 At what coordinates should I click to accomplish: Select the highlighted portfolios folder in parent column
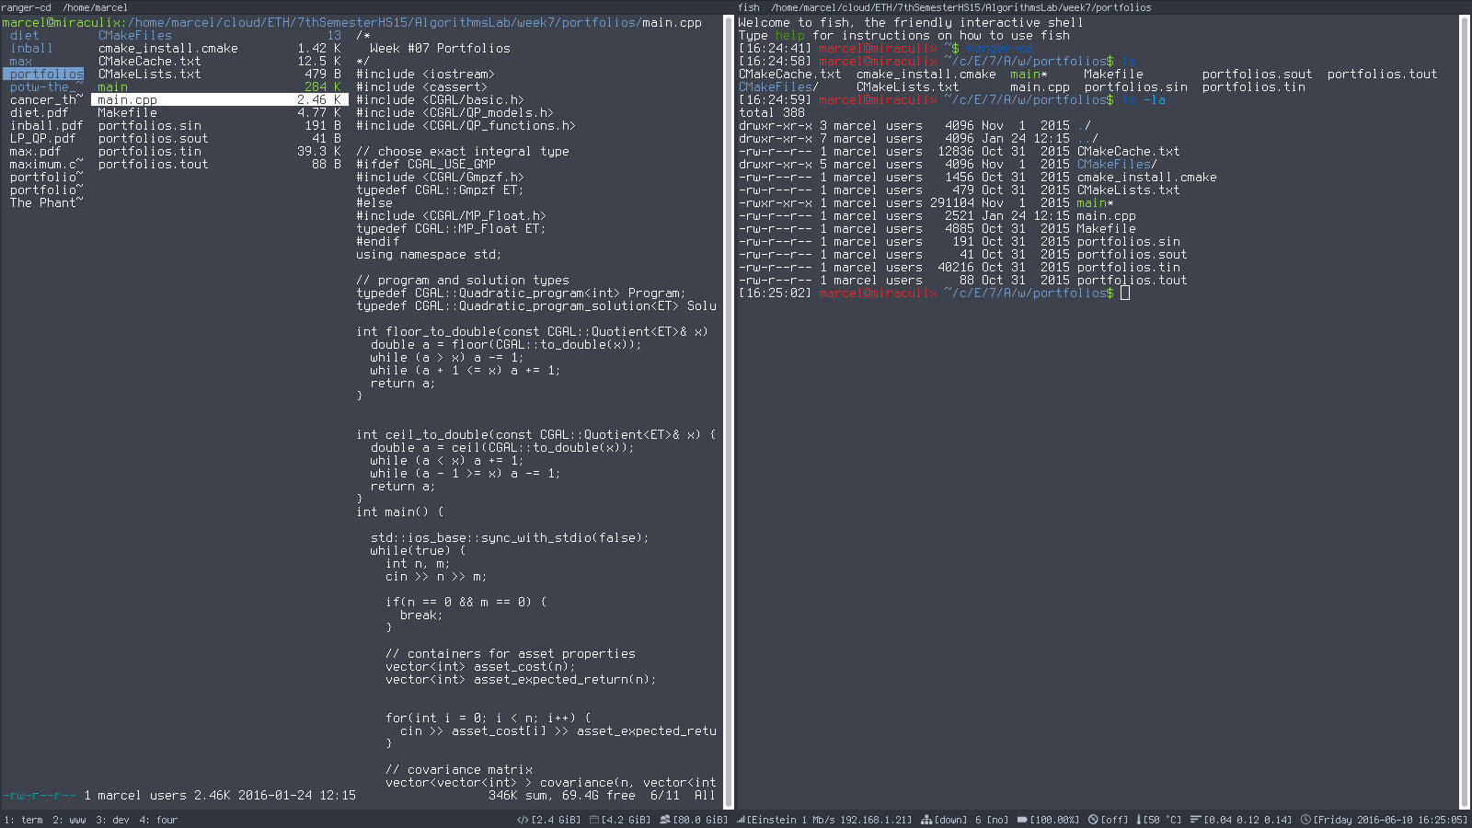[43, 74]
